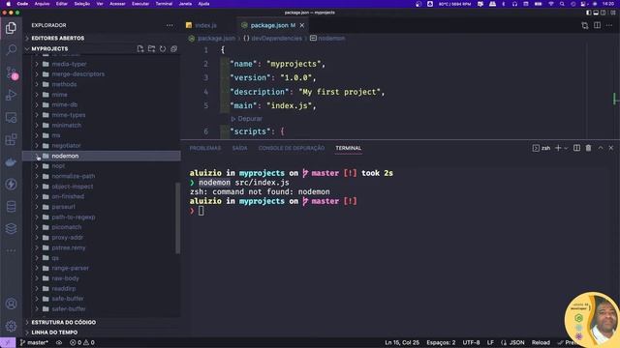Open new-terminal profile dropdown arrow

(566, 148)
